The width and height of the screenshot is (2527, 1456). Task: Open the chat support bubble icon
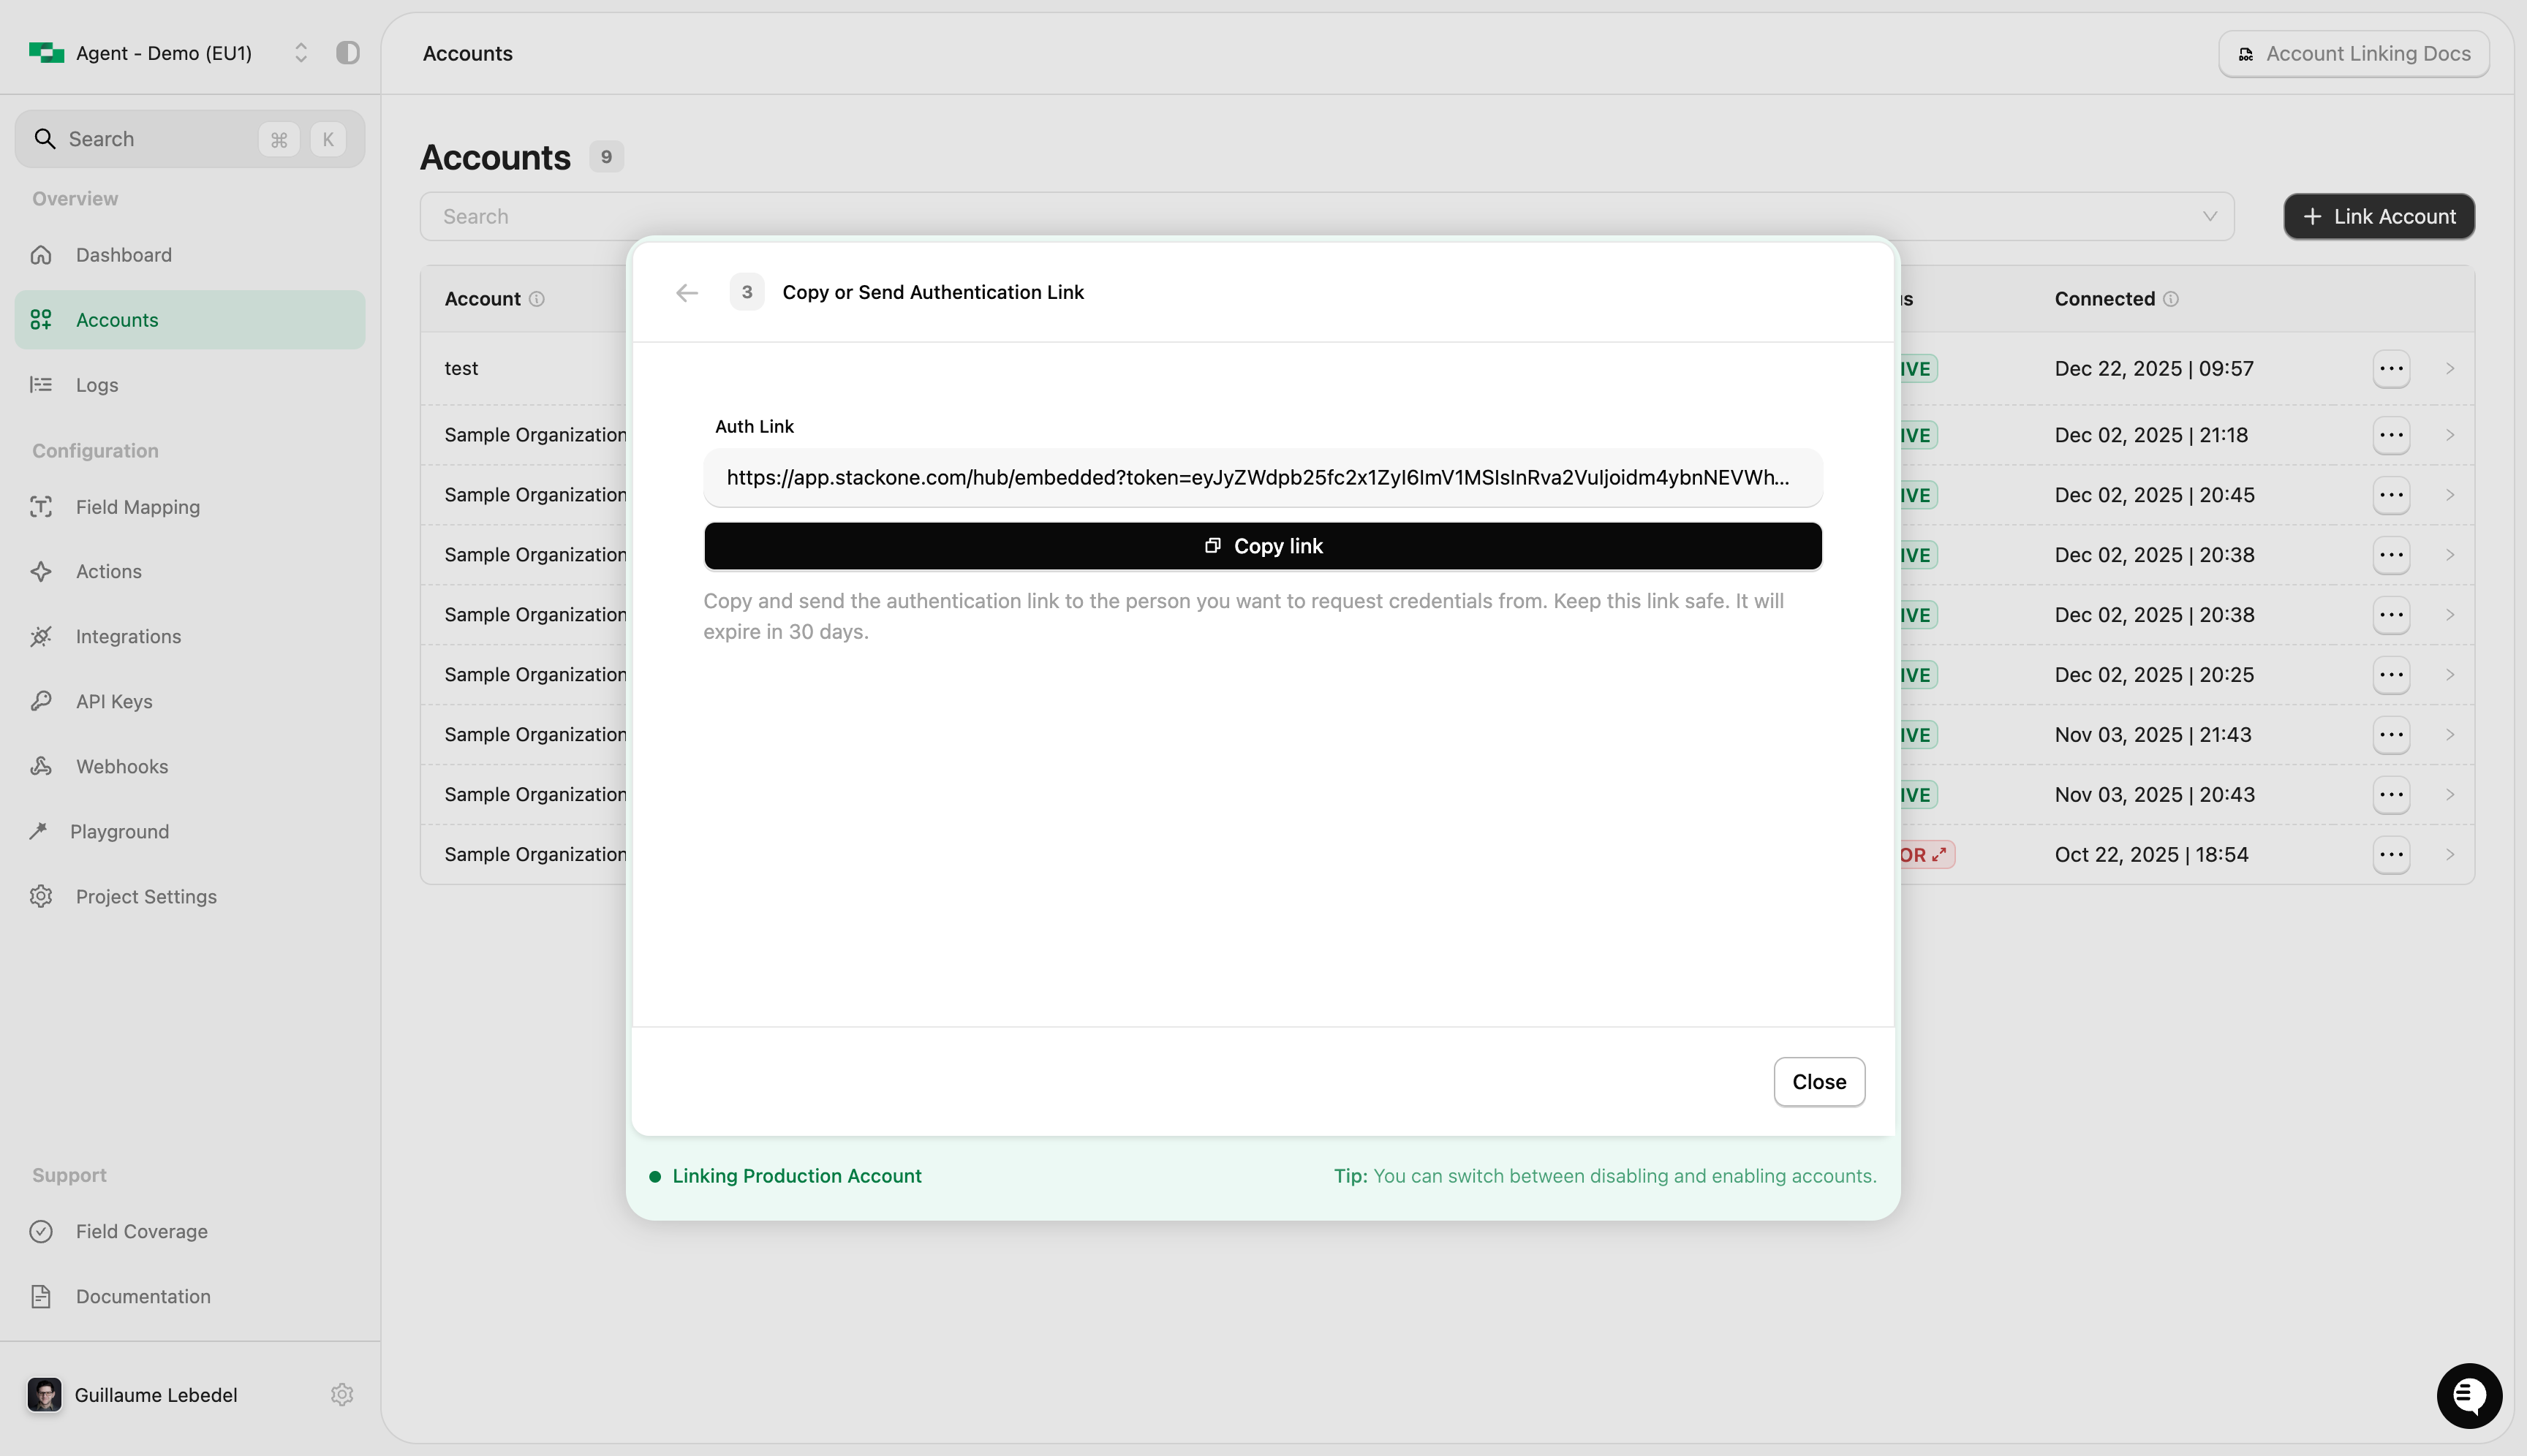(2469, 1395)
